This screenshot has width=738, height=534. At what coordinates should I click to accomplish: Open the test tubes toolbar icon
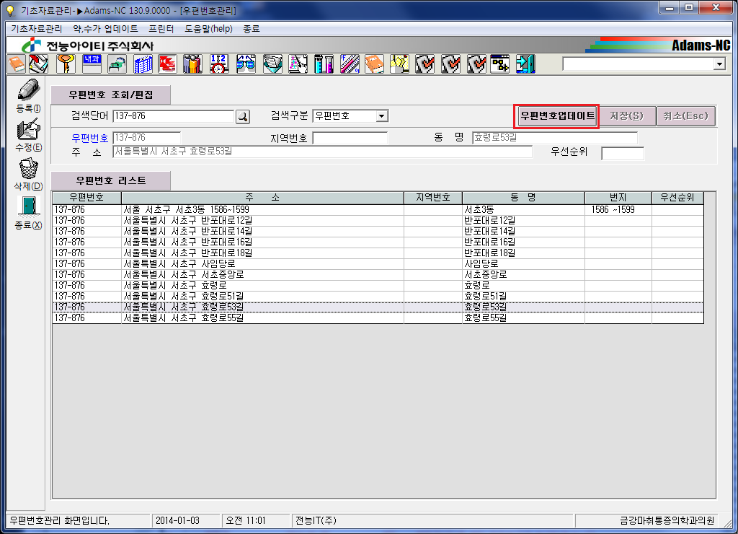click(324, 64)
